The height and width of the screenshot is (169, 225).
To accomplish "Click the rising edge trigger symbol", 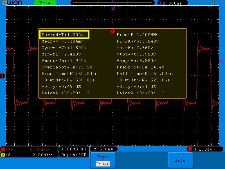I will click(195, 149).
